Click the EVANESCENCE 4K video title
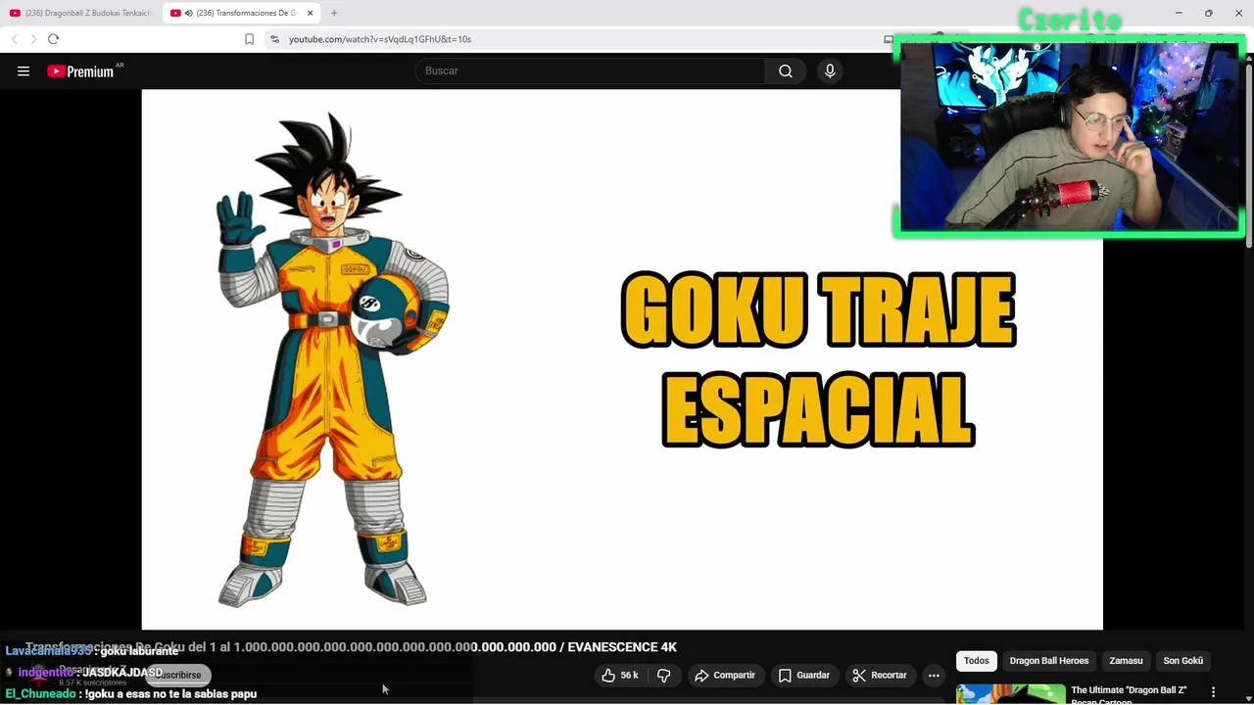The image size is (1254, 705). tap(351, 647)
